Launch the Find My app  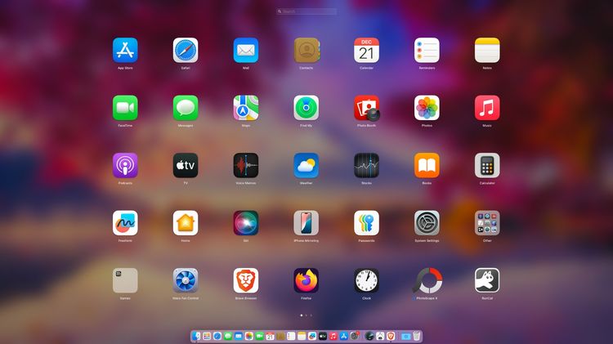306,108
